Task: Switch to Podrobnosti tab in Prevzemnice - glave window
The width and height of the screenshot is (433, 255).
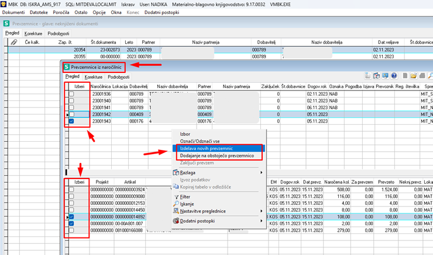Action: click(x=59, y=34)
